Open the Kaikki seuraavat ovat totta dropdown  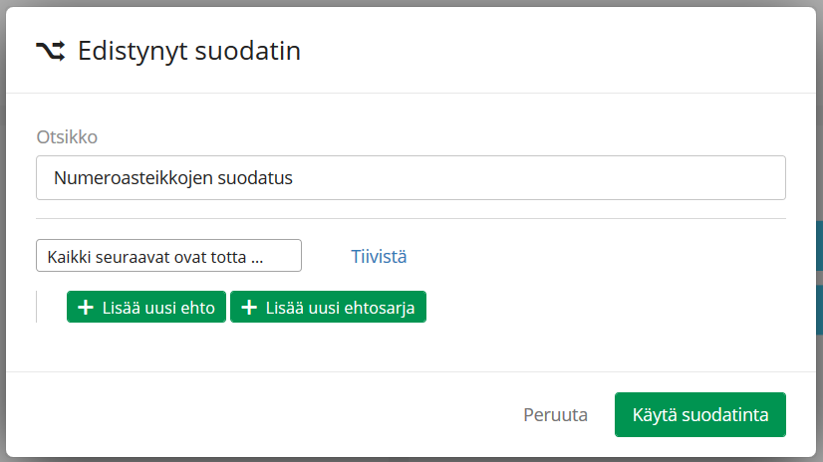click(x=168, y=255)
